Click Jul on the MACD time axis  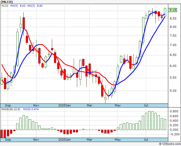click(x=146, y=140)
